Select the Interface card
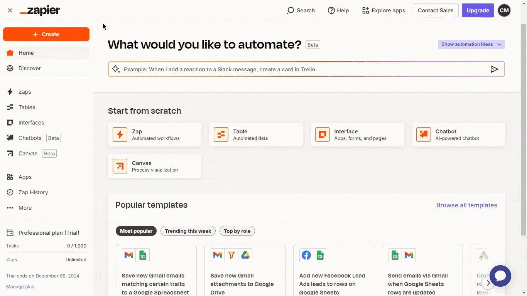527x296 pixels. [357, 135]
